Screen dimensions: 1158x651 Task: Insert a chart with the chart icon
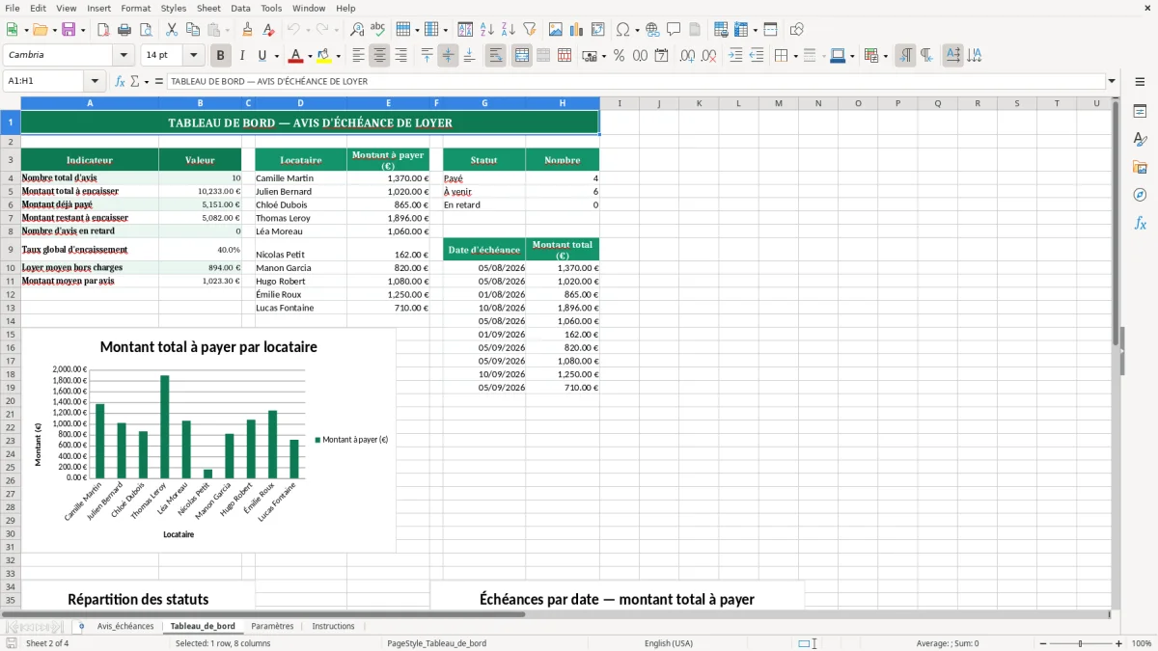[x=577, y=30]
